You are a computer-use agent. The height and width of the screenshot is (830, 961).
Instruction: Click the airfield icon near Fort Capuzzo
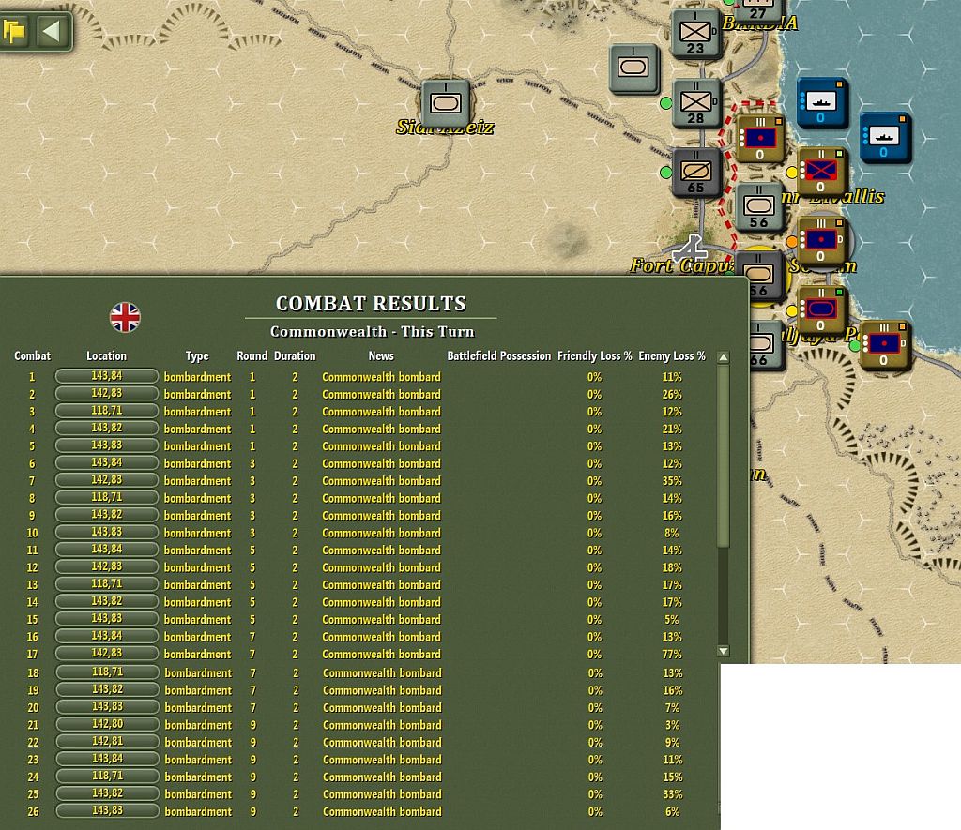pyautogui.click(x=690, y=249)
